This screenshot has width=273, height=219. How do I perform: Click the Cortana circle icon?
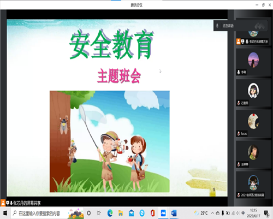(89, 213)
